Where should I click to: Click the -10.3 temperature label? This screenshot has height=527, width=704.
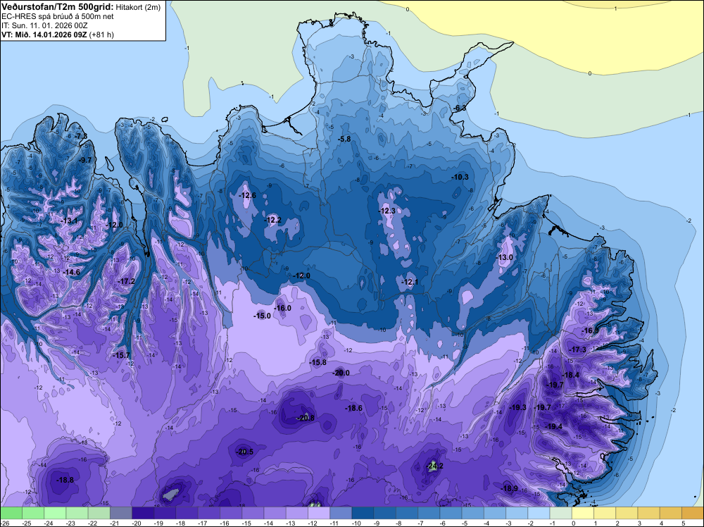[x=460, y=177]
